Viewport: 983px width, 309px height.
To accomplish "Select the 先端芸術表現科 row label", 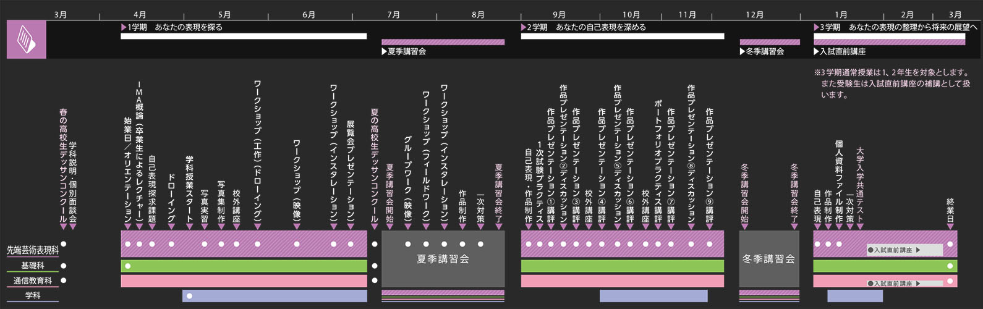I will pyautogui.click(x=33, y=250).
